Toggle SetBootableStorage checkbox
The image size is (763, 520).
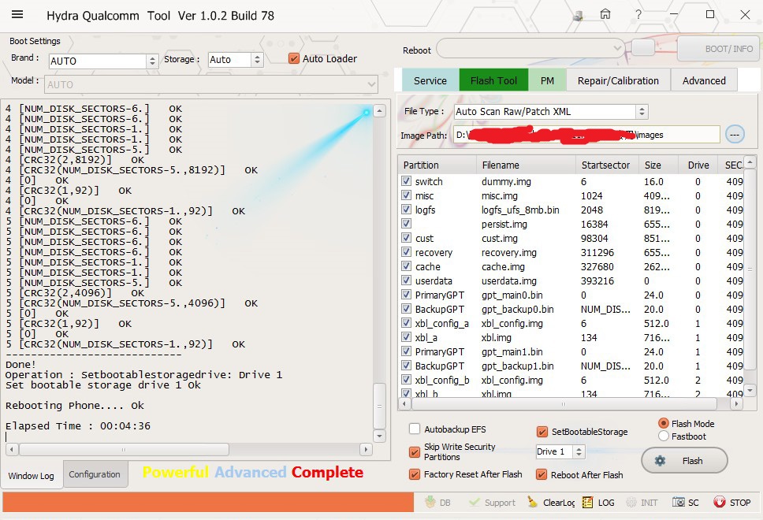(542, 432)
